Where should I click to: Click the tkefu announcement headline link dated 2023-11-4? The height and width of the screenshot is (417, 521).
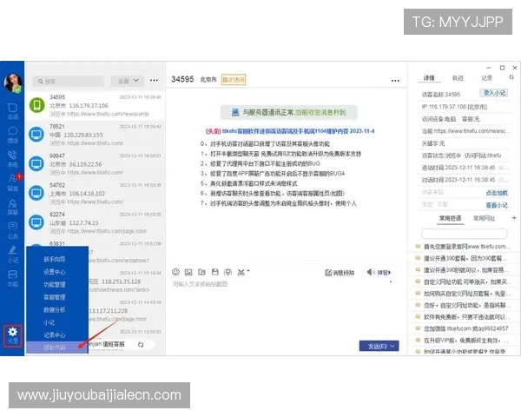pos(290,131)
